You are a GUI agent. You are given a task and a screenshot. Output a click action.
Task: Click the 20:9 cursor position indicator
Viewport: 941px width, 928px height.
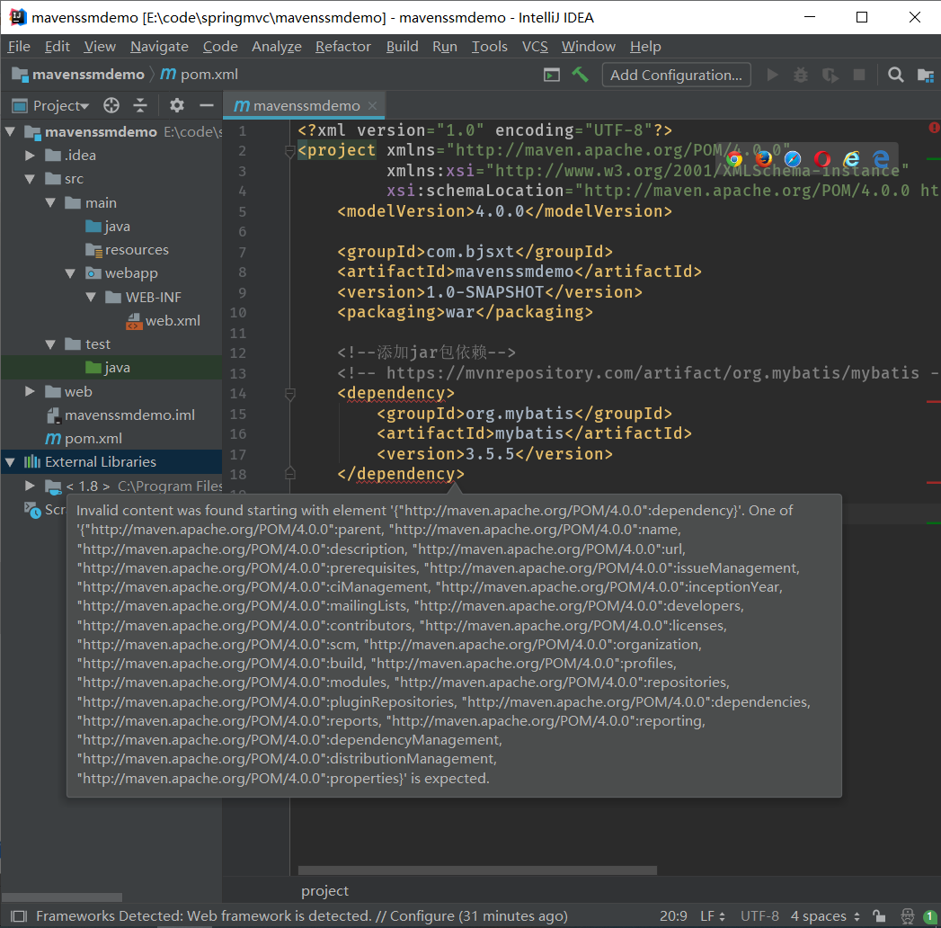[673, 916]
